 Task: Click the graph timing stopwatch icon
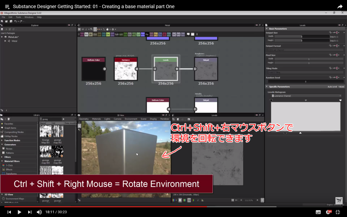tap(107, 29)
